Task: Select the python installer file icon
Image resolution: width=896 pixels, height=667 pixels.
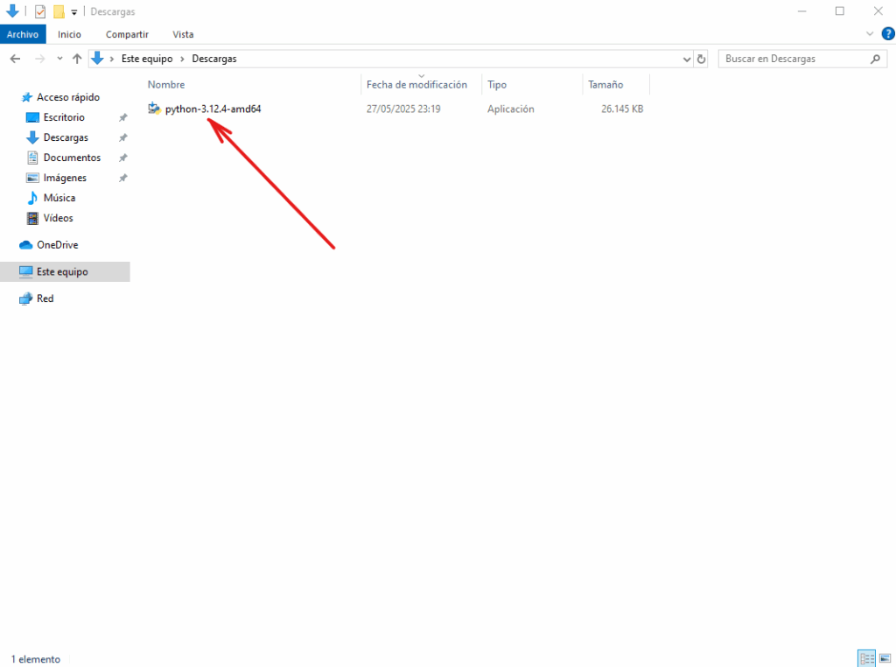Action: click(x=154, y=108)
